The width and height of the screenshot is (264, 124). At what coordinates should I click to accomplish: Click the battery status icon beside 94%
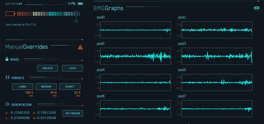[x=80, y=4]
